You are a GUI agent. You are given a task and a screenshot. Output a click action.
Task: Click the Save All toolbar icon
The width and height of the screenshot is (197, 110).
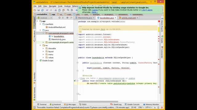point(38,10)
